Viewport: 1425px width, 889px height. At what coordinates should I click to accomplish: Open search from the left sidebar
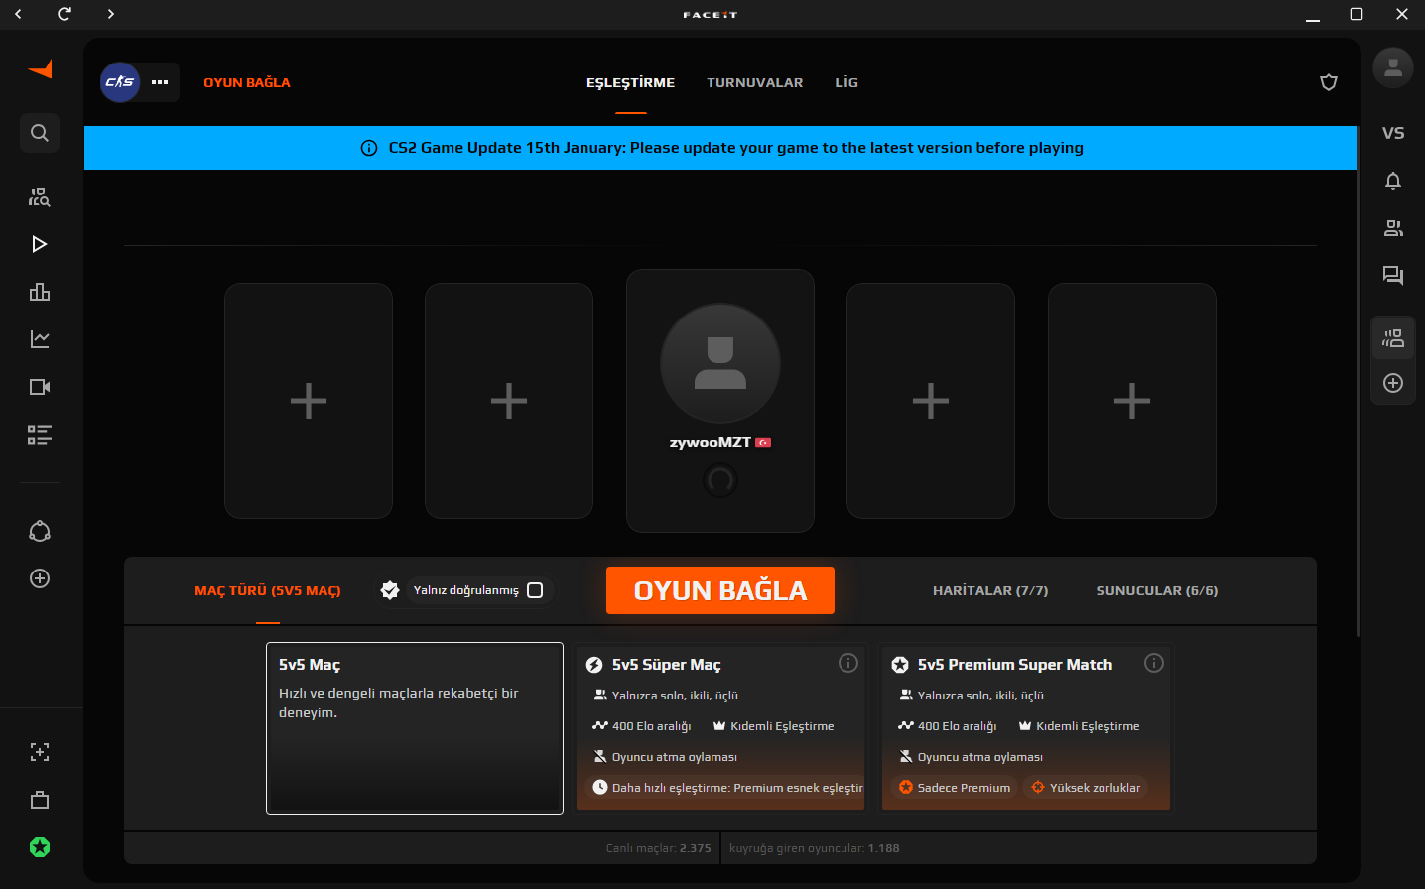tap(40, 133)
